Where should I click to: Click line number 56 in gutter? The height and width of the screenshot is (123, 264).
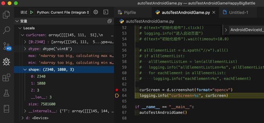pos(124,50)
